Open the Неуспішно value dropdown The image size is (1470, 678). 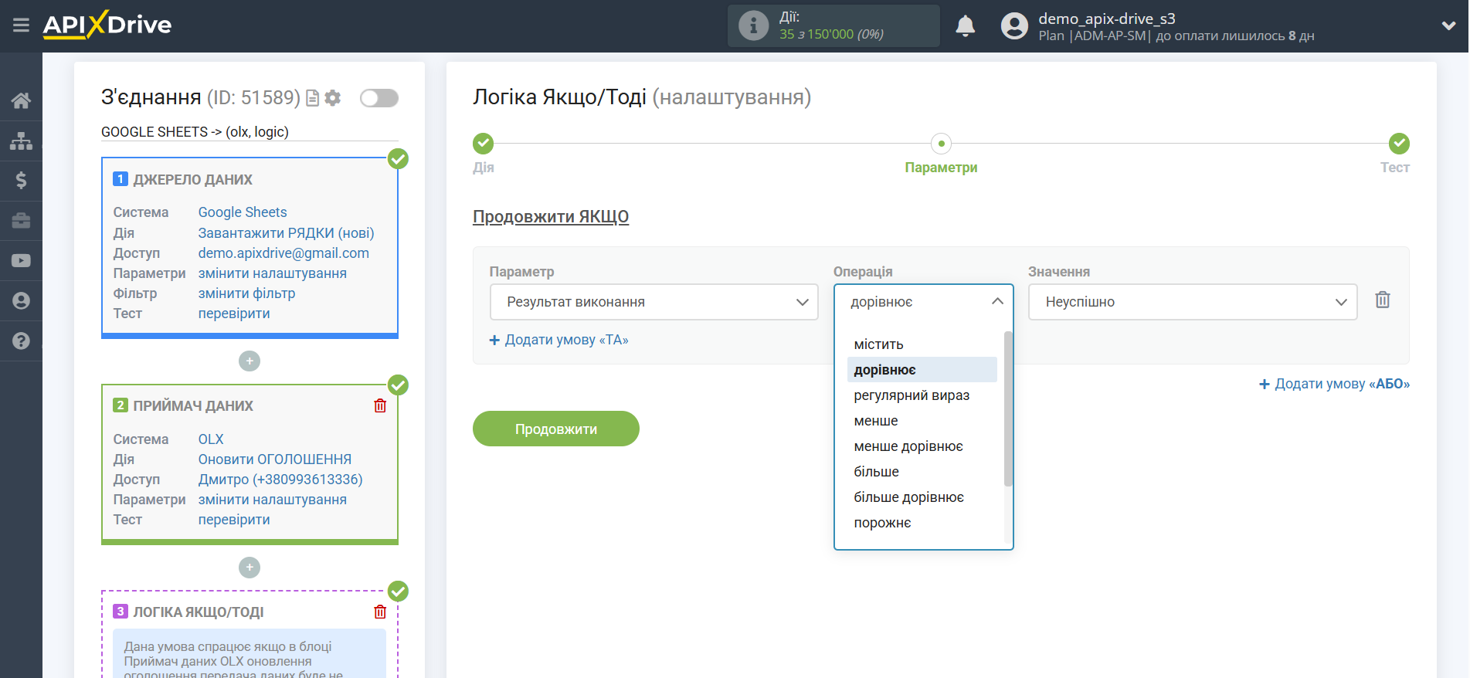click(1192, 302)
